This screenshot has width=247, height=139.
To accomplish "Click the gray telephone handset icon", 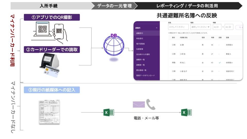I will click(151, 104).
